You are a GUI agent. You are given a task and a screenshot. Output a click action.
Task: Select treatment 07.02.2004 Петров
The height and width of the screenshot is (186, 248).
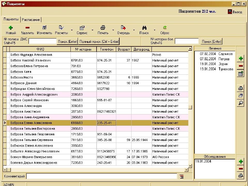pyautogui.click(x=215, y=59)
